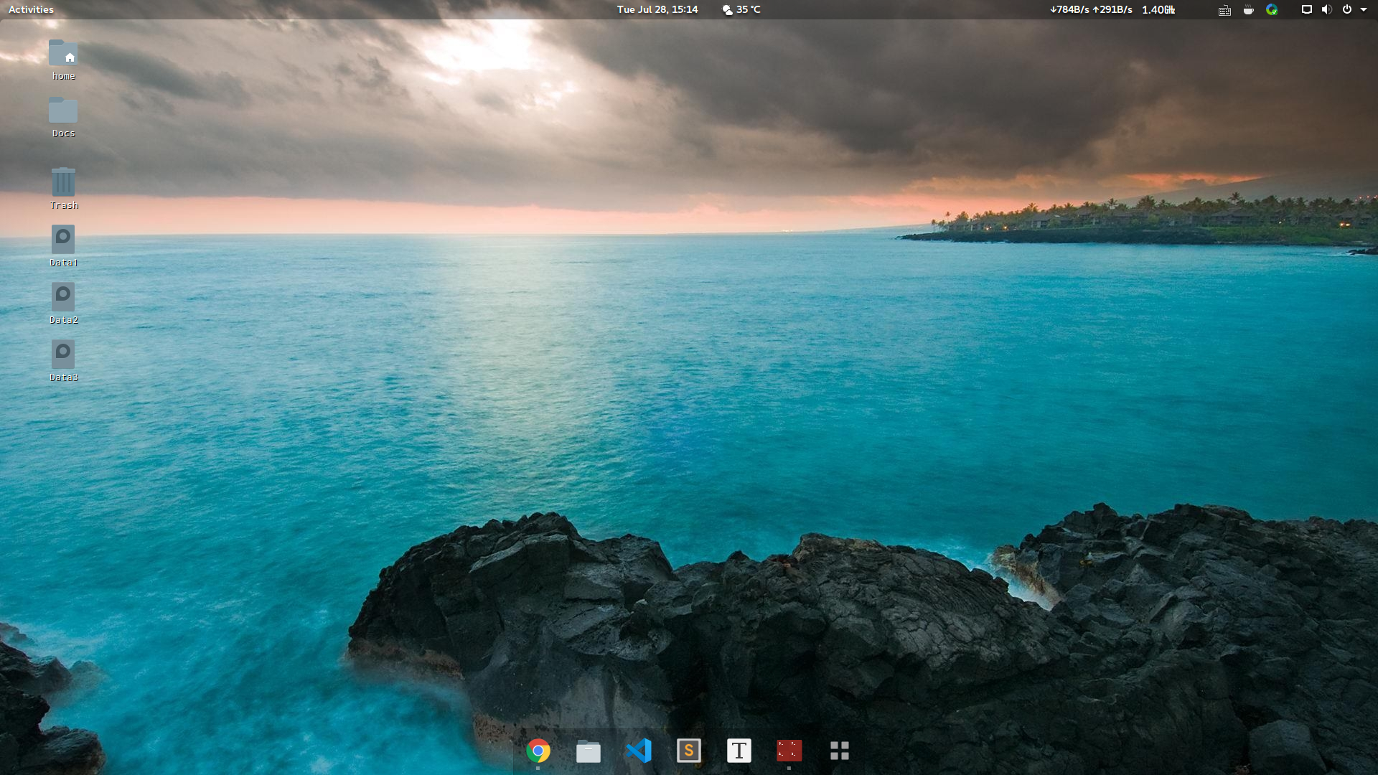Launch Sublime Text from the dock

click(x=688, y=751)
